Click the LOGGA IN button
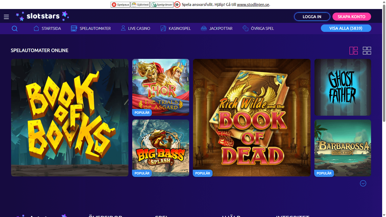 (x=312, y=16)
